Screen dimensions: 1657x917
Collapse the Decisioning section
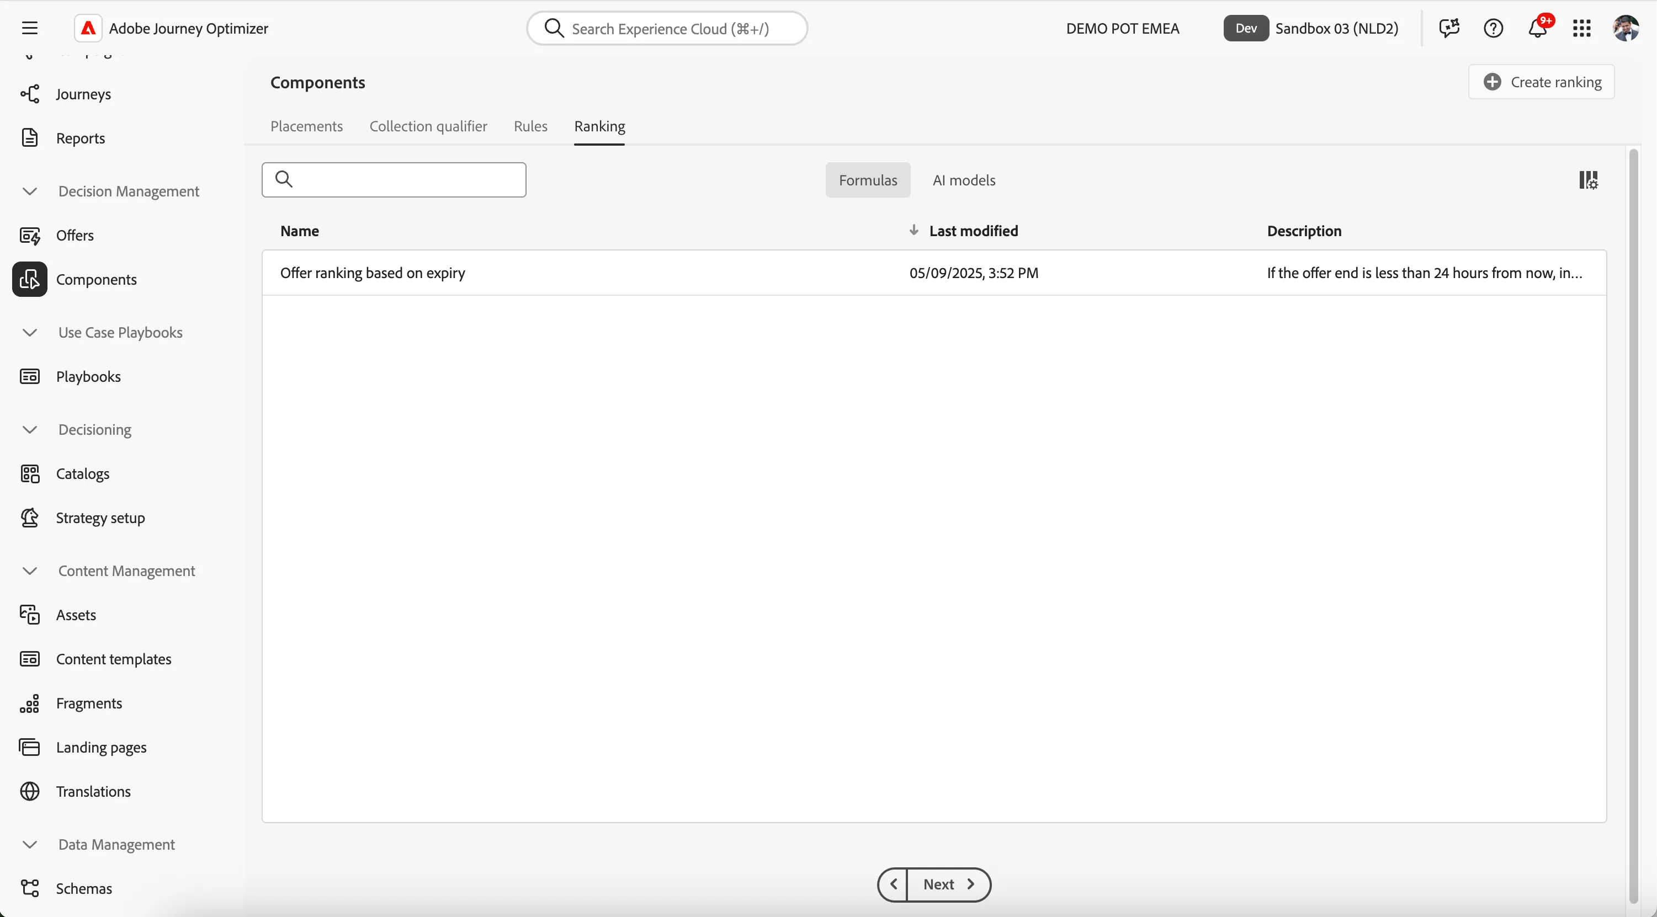tap(30, 430)
